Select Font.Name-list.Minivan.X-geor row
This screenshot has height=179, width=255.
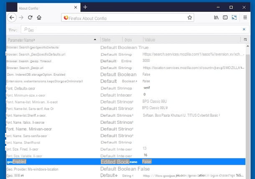(126, 102)
